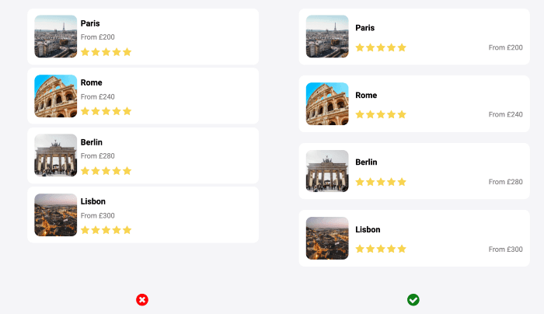The height and width of the screenshot is (314, 544).
Task: Click the star rating on the right Berlin card
Action: [x=381, y=182]
